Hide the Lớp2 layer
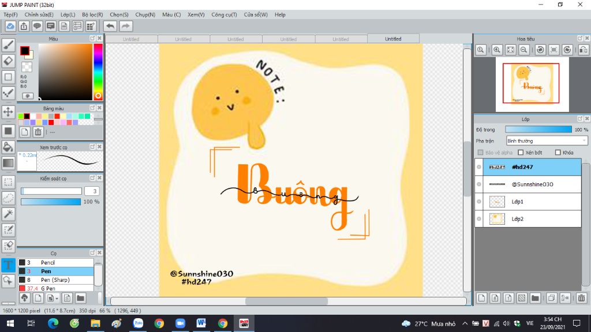This screenshot has height=332, width=591. point(479,219)
